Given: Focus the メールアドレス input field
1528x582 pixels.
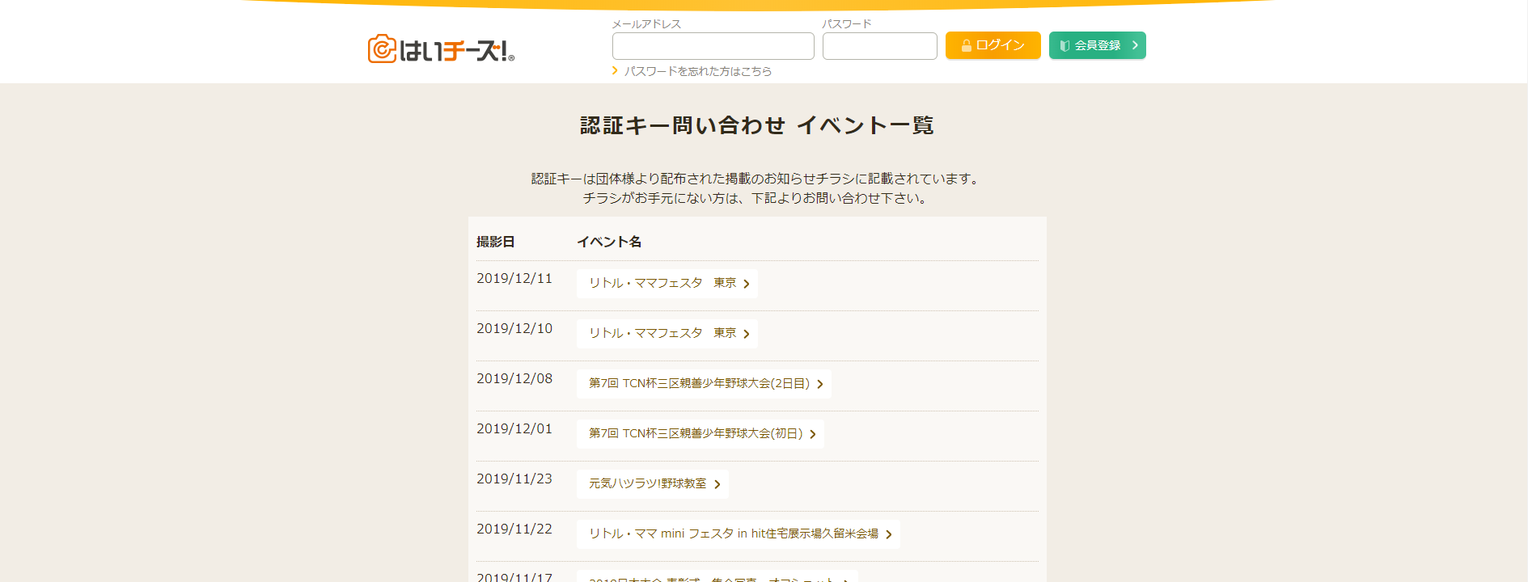Looking at the screenshot, I should pos(713,46).
